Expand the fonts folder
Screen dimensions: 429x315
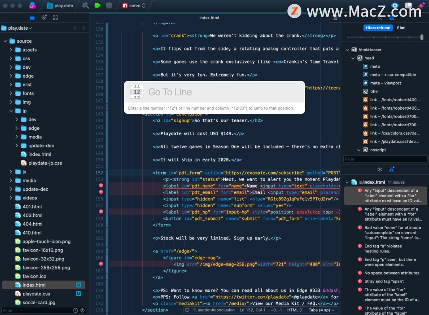point(11,93)
